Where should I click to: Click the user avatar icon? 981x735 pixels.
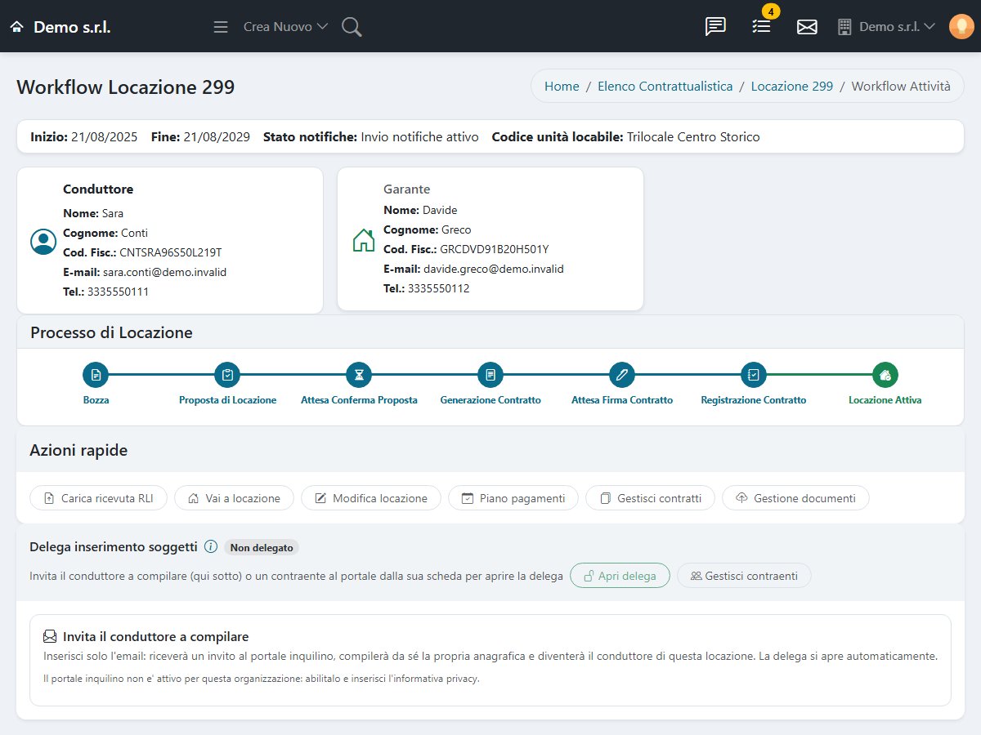pyautogui.click(x=961, y=27)
